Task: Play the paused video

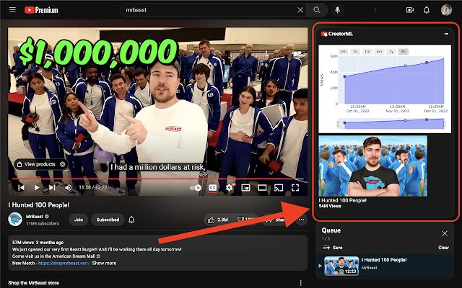Action: 37,187
